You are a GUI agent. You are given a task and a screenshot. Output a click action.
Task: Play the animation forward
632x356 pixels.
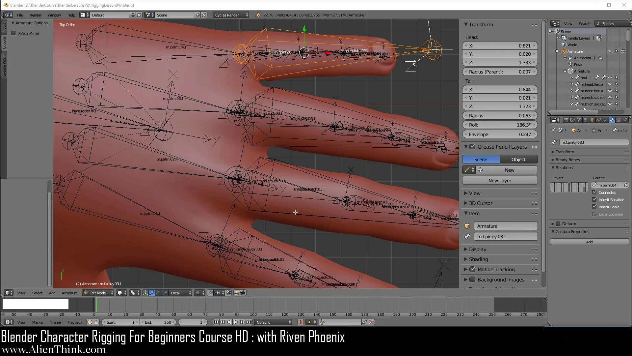pyautogui.click(x=236, y=322)
